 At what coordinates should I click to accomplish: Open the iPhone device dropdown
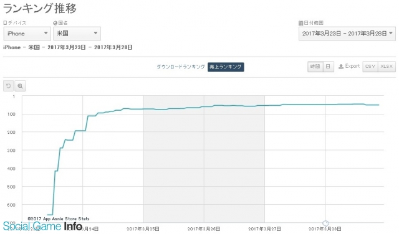point(27,34)
